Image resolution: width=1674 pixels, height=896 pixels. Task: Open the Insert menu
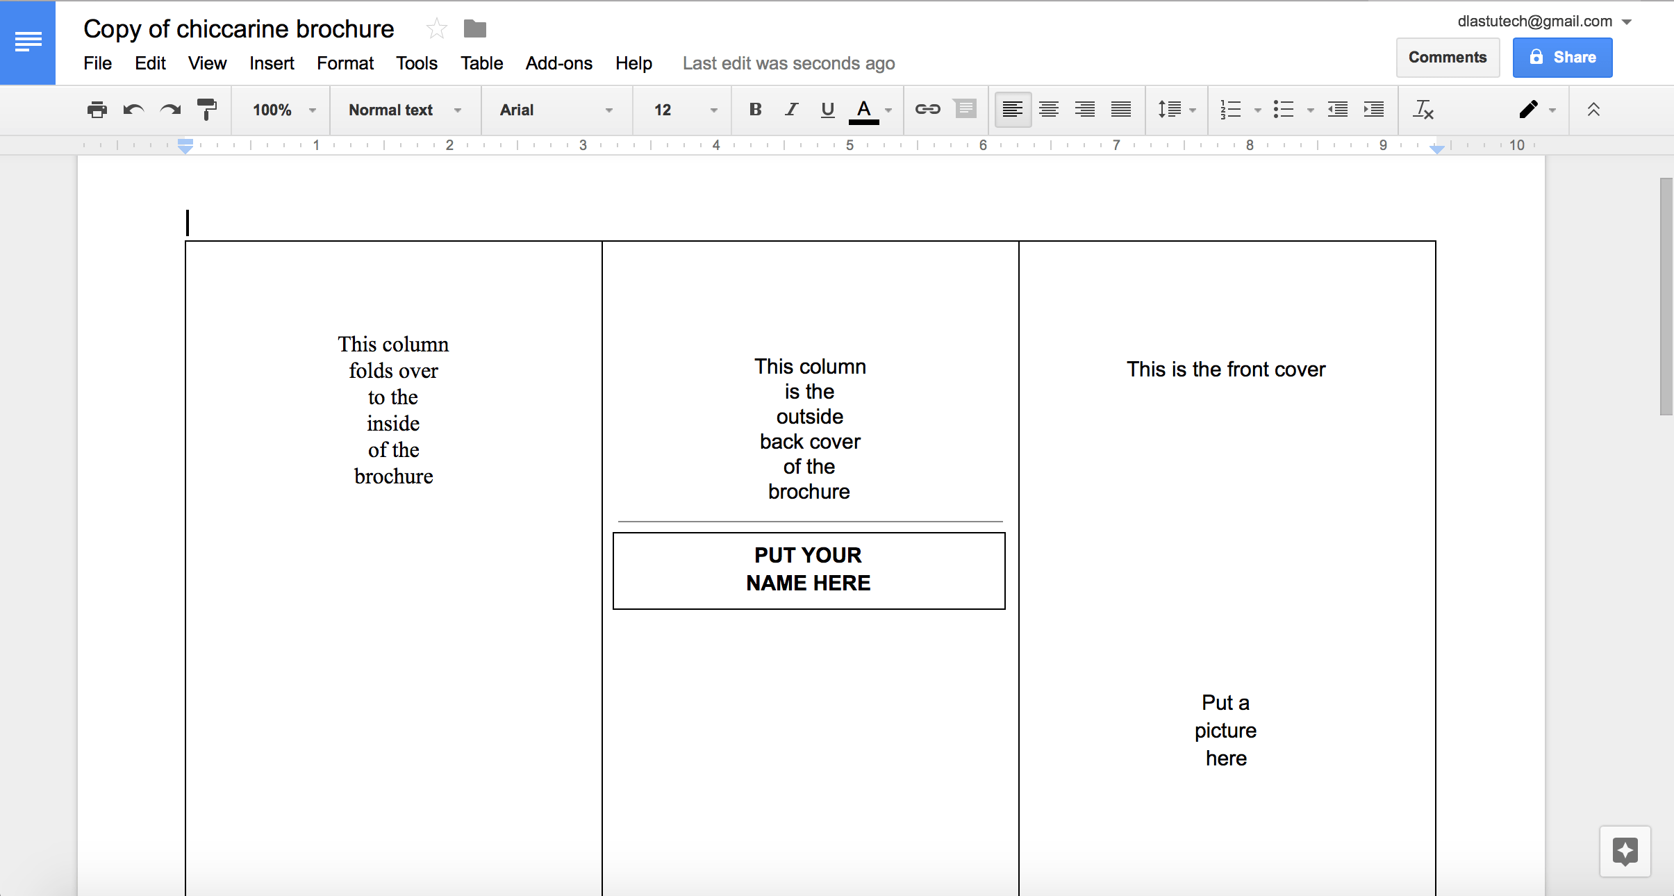tap(270, 62)
